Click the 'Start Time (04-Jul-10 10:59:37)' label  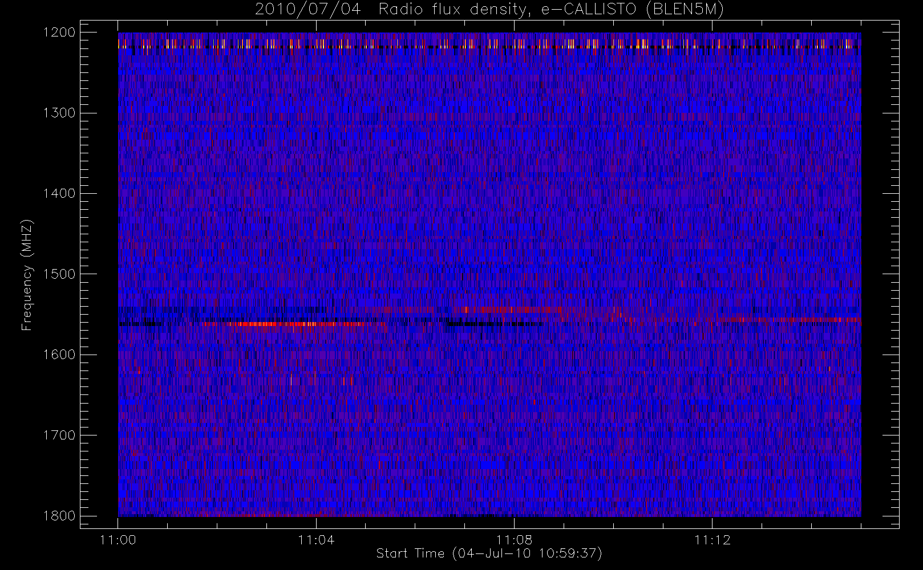coord(489,553)
